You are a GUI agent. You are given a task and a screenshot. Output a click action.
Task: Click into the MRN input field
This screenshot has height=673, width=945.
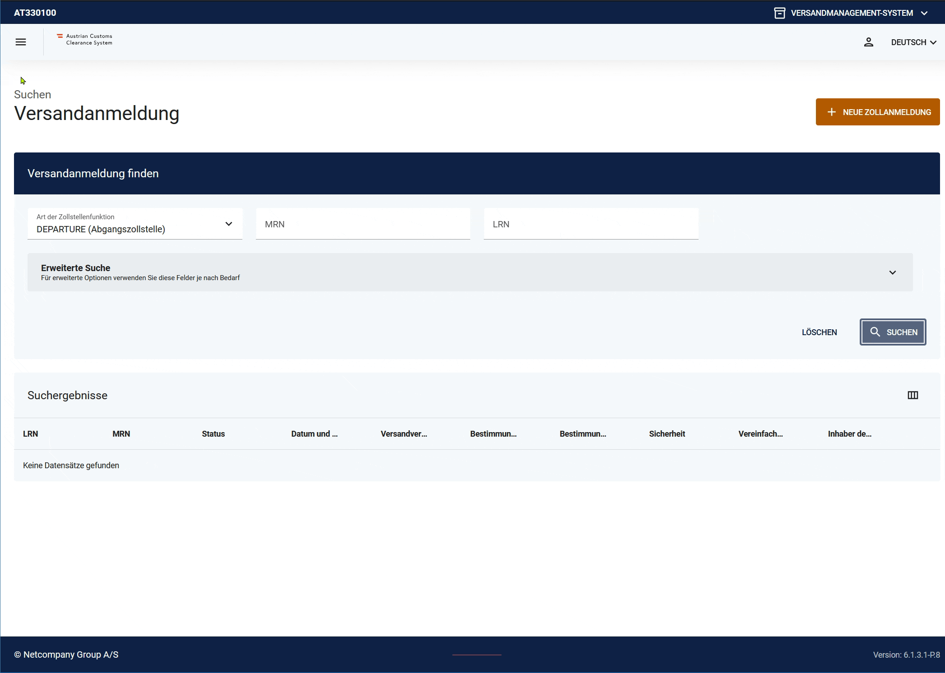coord(363,224)
